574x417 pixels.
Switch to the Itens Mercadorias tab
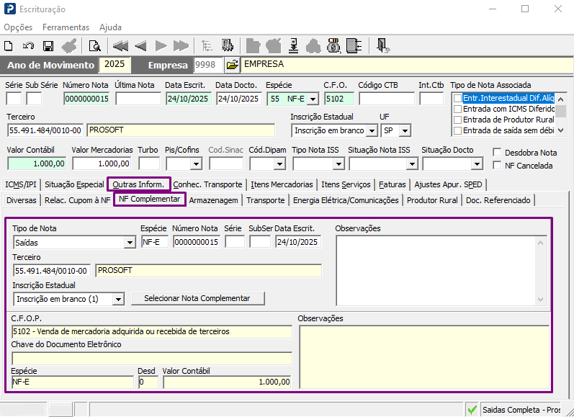coord(282,184)
